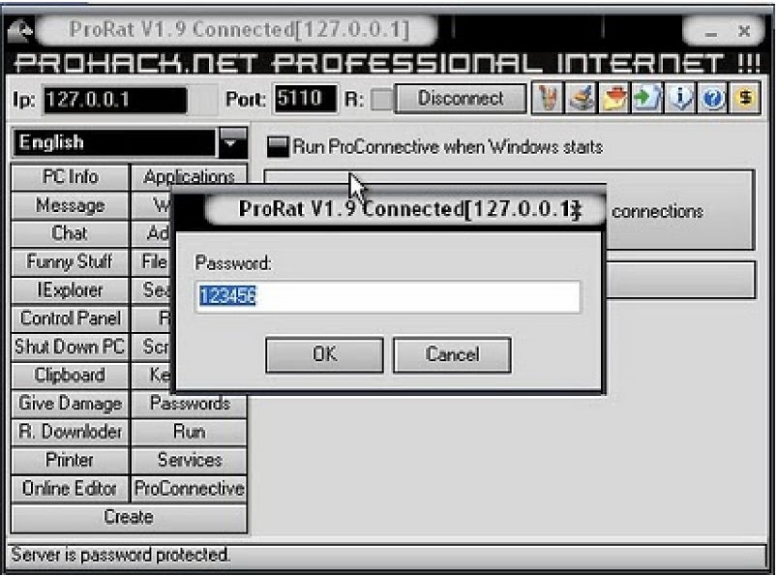Click the Disconnect button

pyautogui.click(x=460, y=99)
